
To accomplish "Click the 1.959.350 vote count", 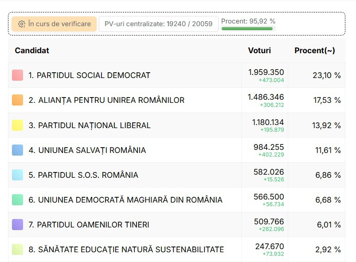I will (x=266, y=72).
